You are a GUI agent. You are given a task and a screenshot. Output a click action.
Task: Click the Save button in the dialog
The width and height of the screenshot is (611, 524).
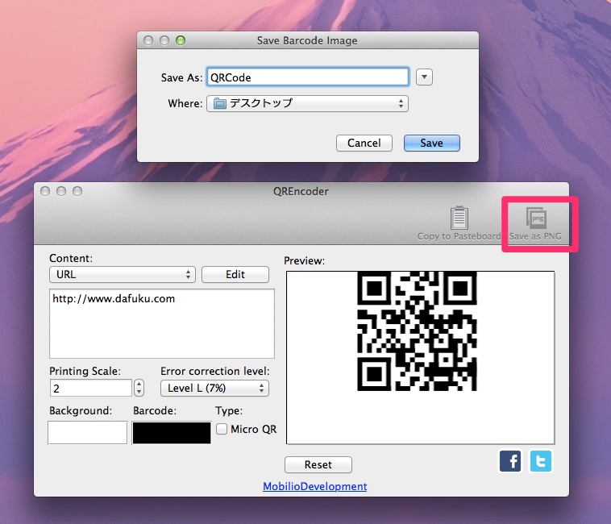tap(432, 143)
